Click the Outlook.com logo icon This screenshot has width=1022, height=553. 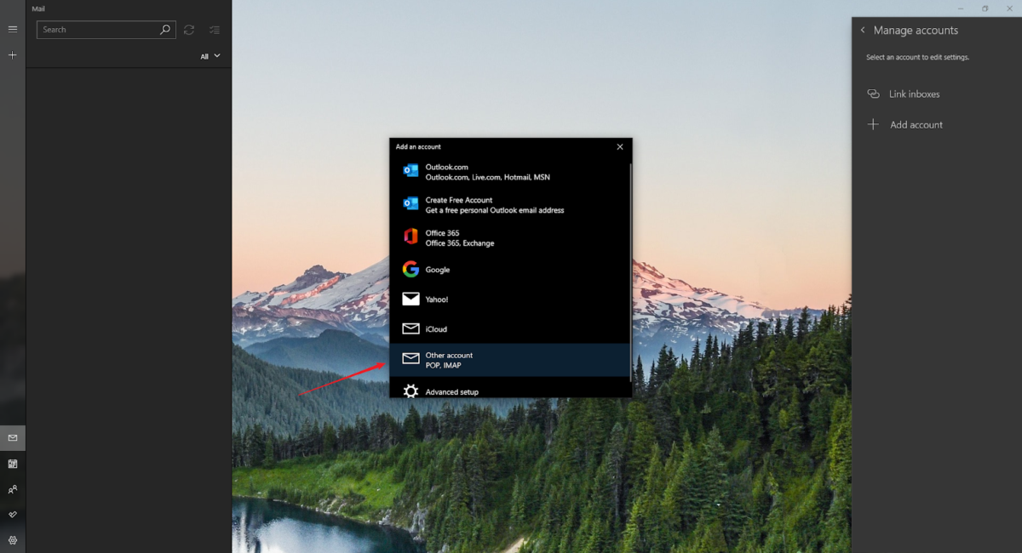point(411,171)
